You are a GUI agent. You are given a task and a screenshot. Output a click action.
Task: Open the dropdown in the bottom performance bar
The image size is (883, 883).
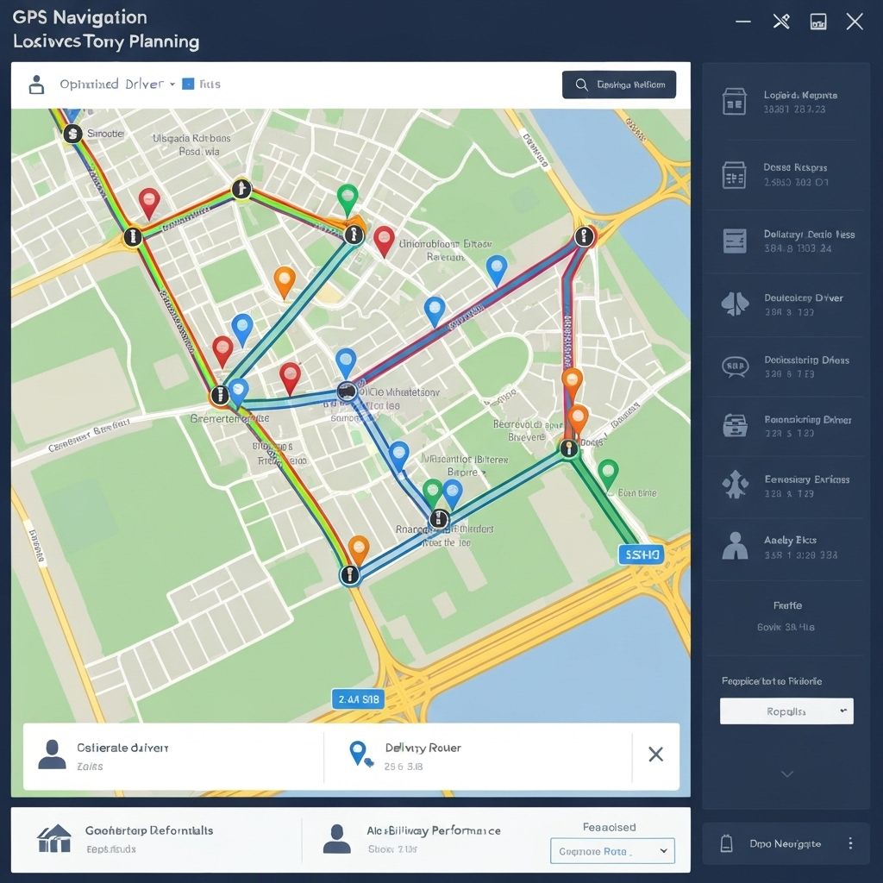(x=612, y=851)
